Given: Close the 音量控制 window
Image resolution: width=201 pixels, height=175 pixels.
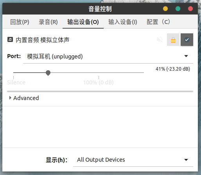Looking at the screenshot, I should (190, 9).
